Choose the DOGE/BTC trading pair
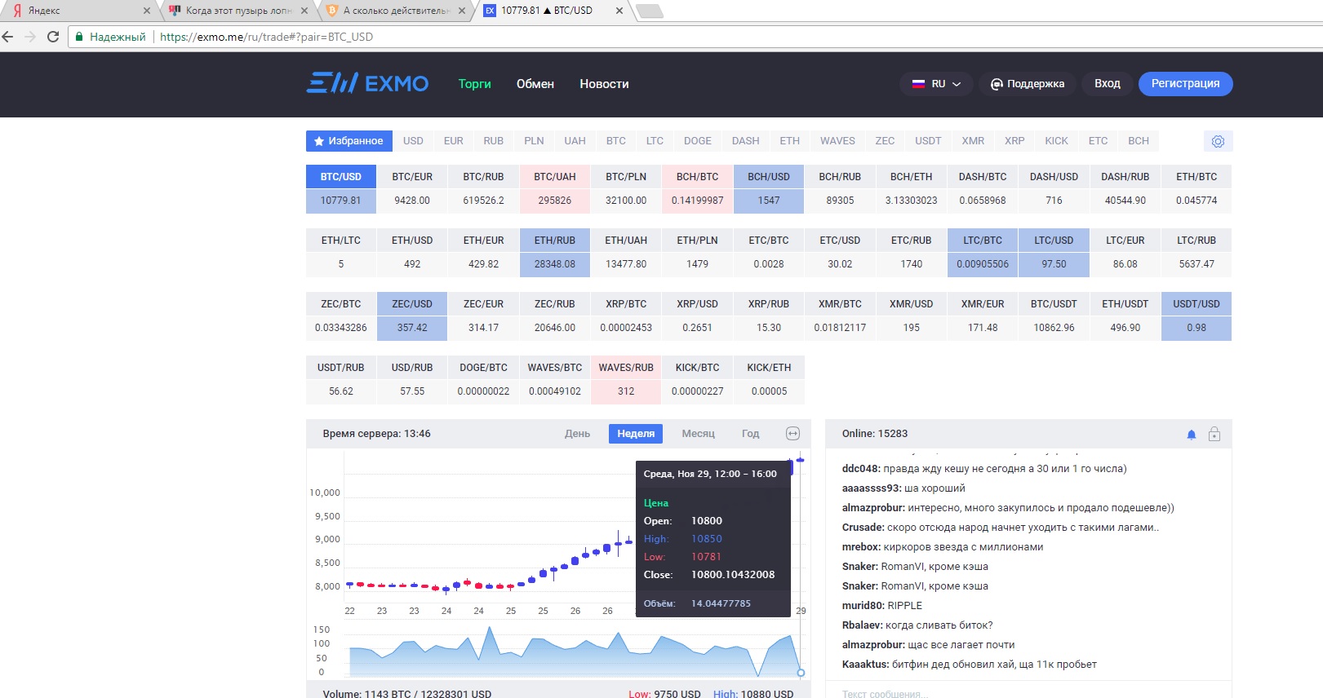Viewport: 1323px width, 698px height. tap(483, 380)
